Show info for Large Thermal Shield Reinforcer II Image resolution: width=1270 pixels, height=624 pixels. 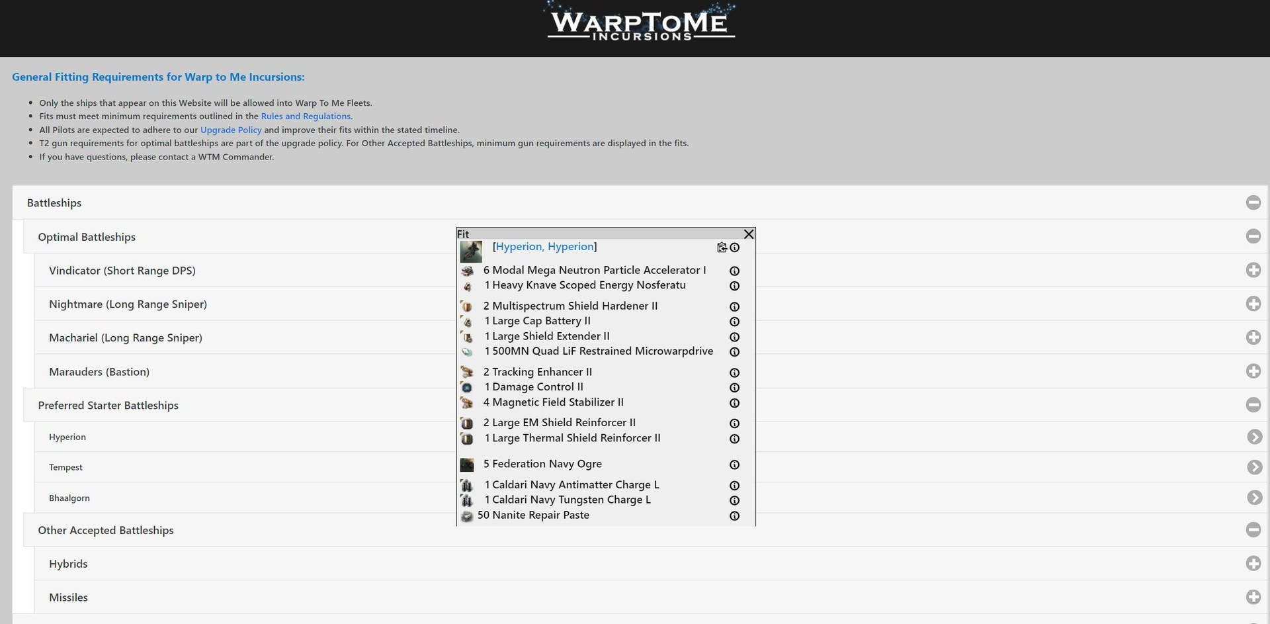pos(734,439)
